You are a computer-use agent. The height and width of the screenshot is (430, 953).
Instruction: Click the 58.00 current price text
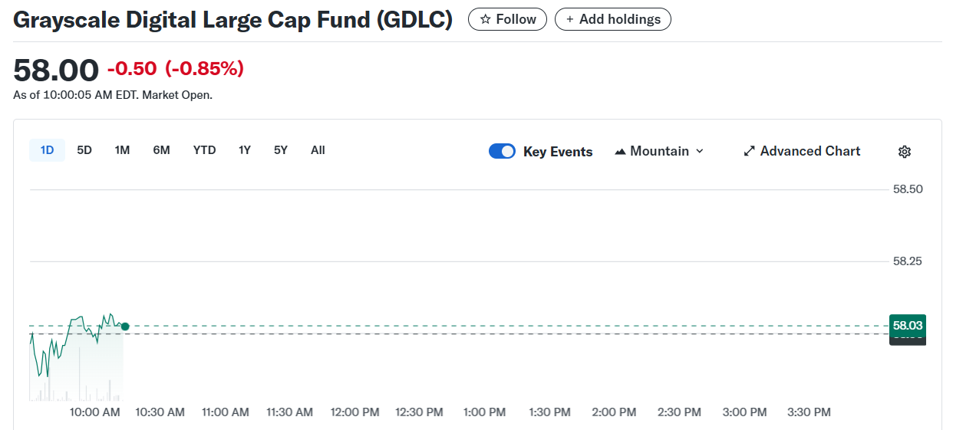click(56, 70)
